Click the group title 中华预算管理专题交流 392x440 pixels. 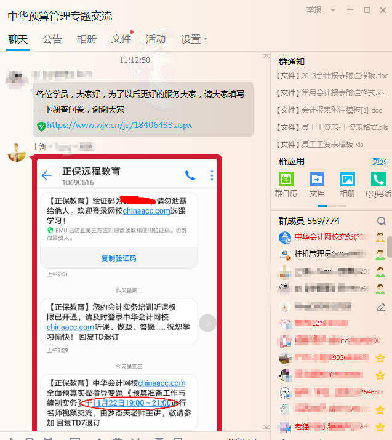60,16
